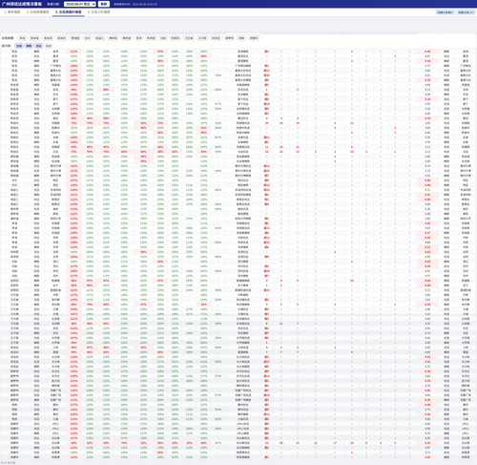Click the rightmost blue pill button at top right
Screen dimensions: 477x465
[466, 12]
